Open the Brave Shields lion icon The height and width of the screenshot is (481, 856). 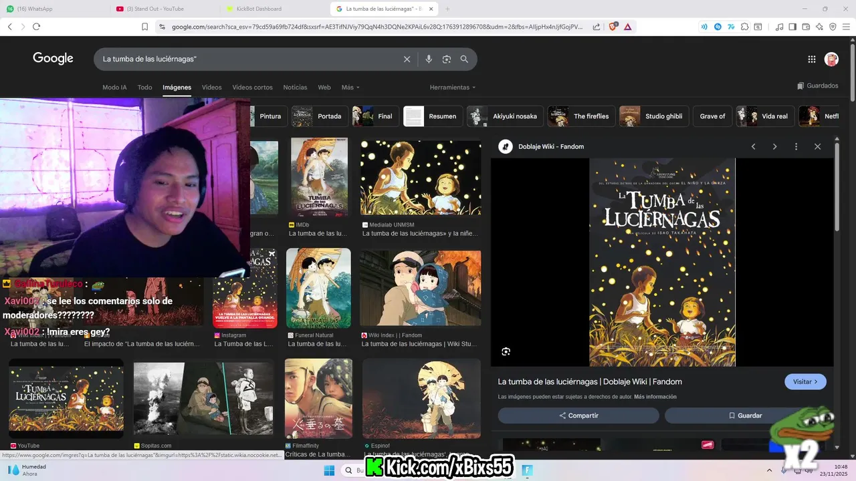(x=613, y=27)
